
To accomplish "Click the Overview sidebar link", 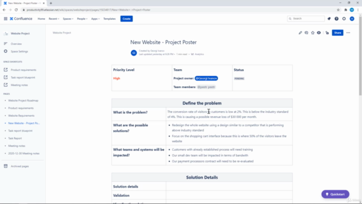I will tap(16, 44).
